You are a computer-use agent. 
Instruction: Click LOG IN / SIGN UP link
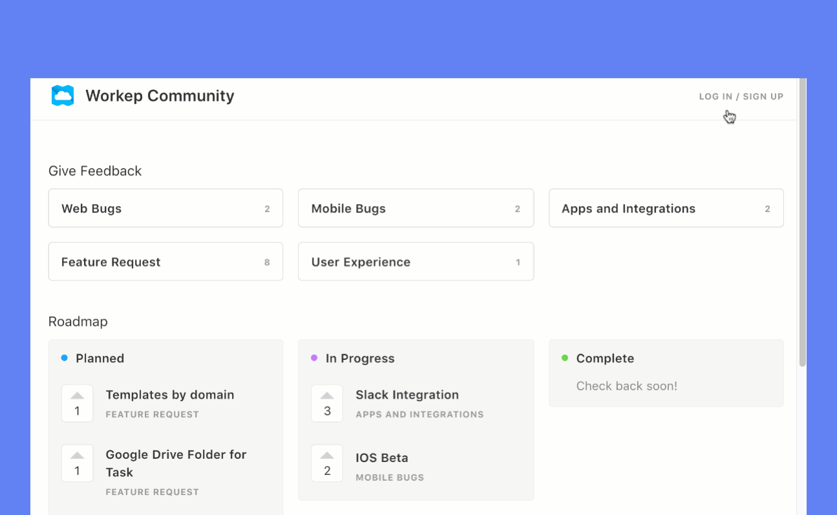click(741, 96)
